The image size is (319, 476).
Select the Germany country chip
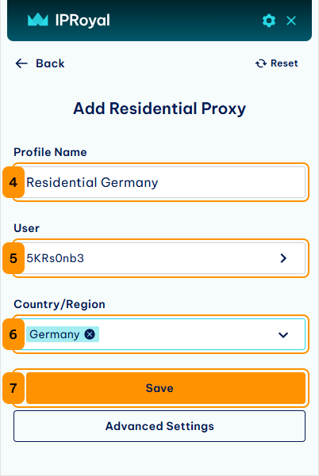tap(55, 334)
